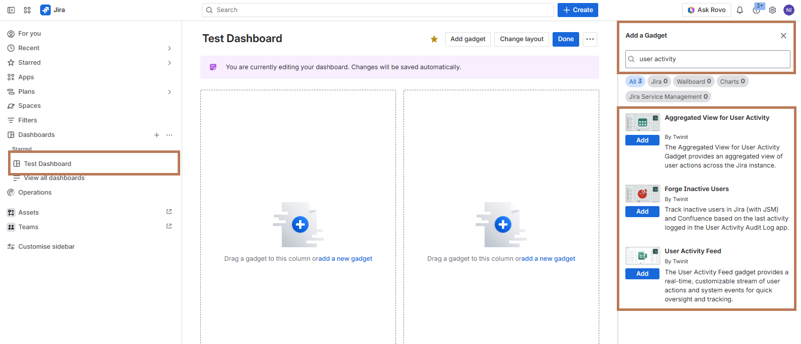Click the Forge Inactive Users gadget thumbnail
This screenshot has height=344, width=801.
point(642,194)
